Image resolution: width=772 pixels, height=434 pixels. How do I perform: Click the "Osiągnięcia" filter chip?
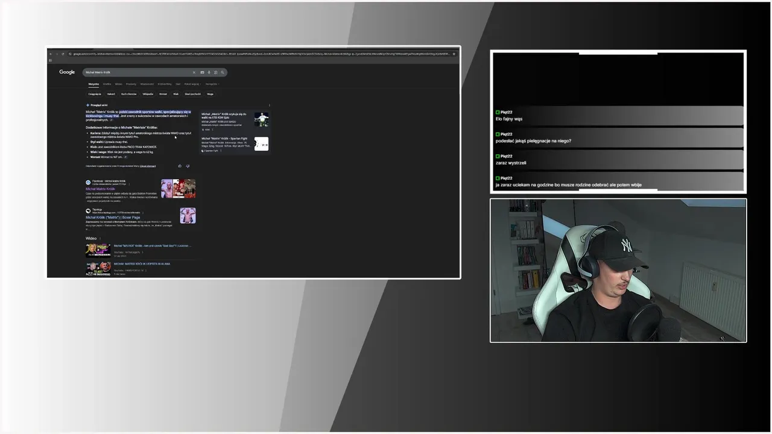(95, 94)
